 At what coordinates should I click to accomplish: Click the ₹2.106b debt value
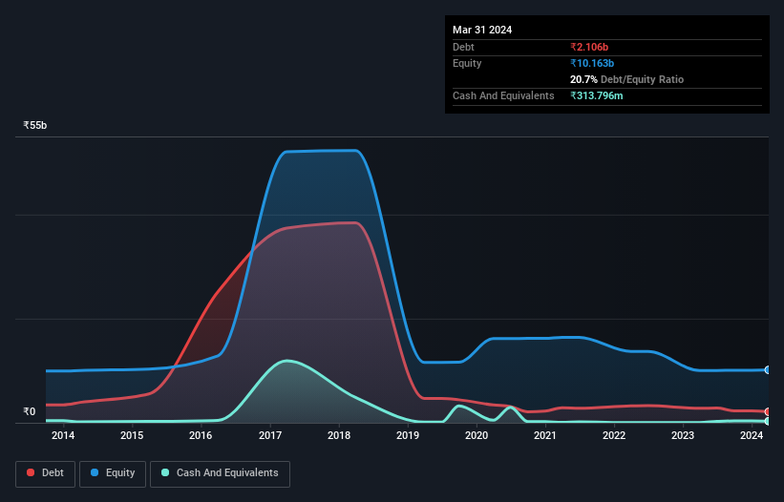tap(589, 47)
